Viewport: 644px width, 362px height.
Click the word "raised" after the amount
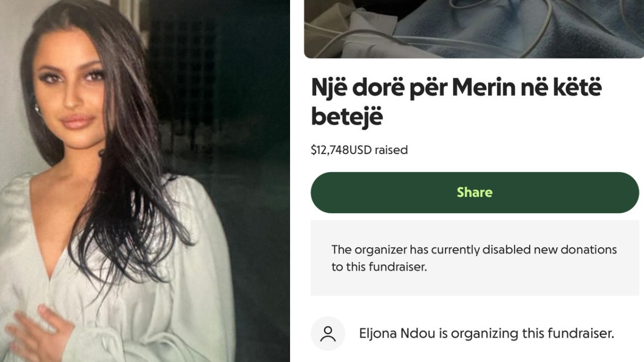point(391,150)
